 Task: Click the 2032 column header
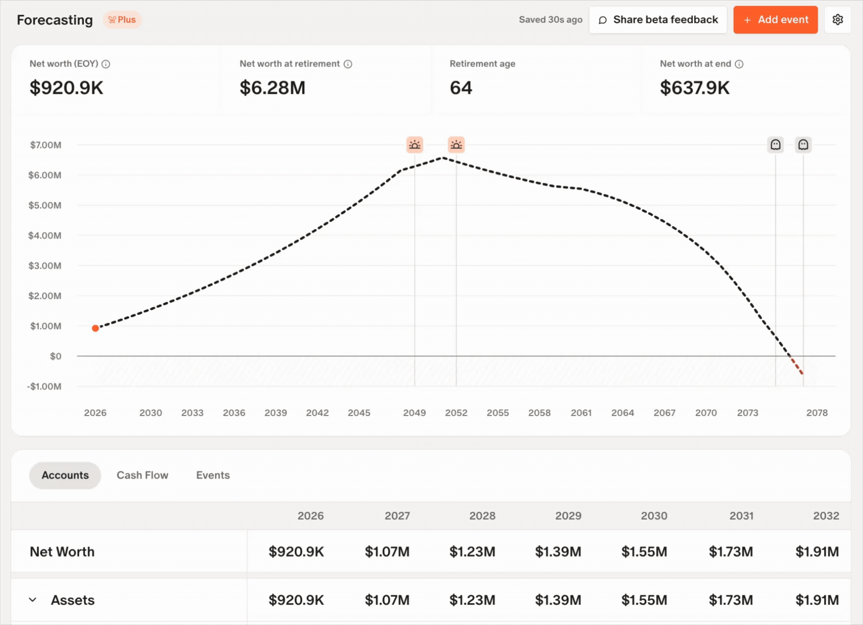(x=826, y=516)
